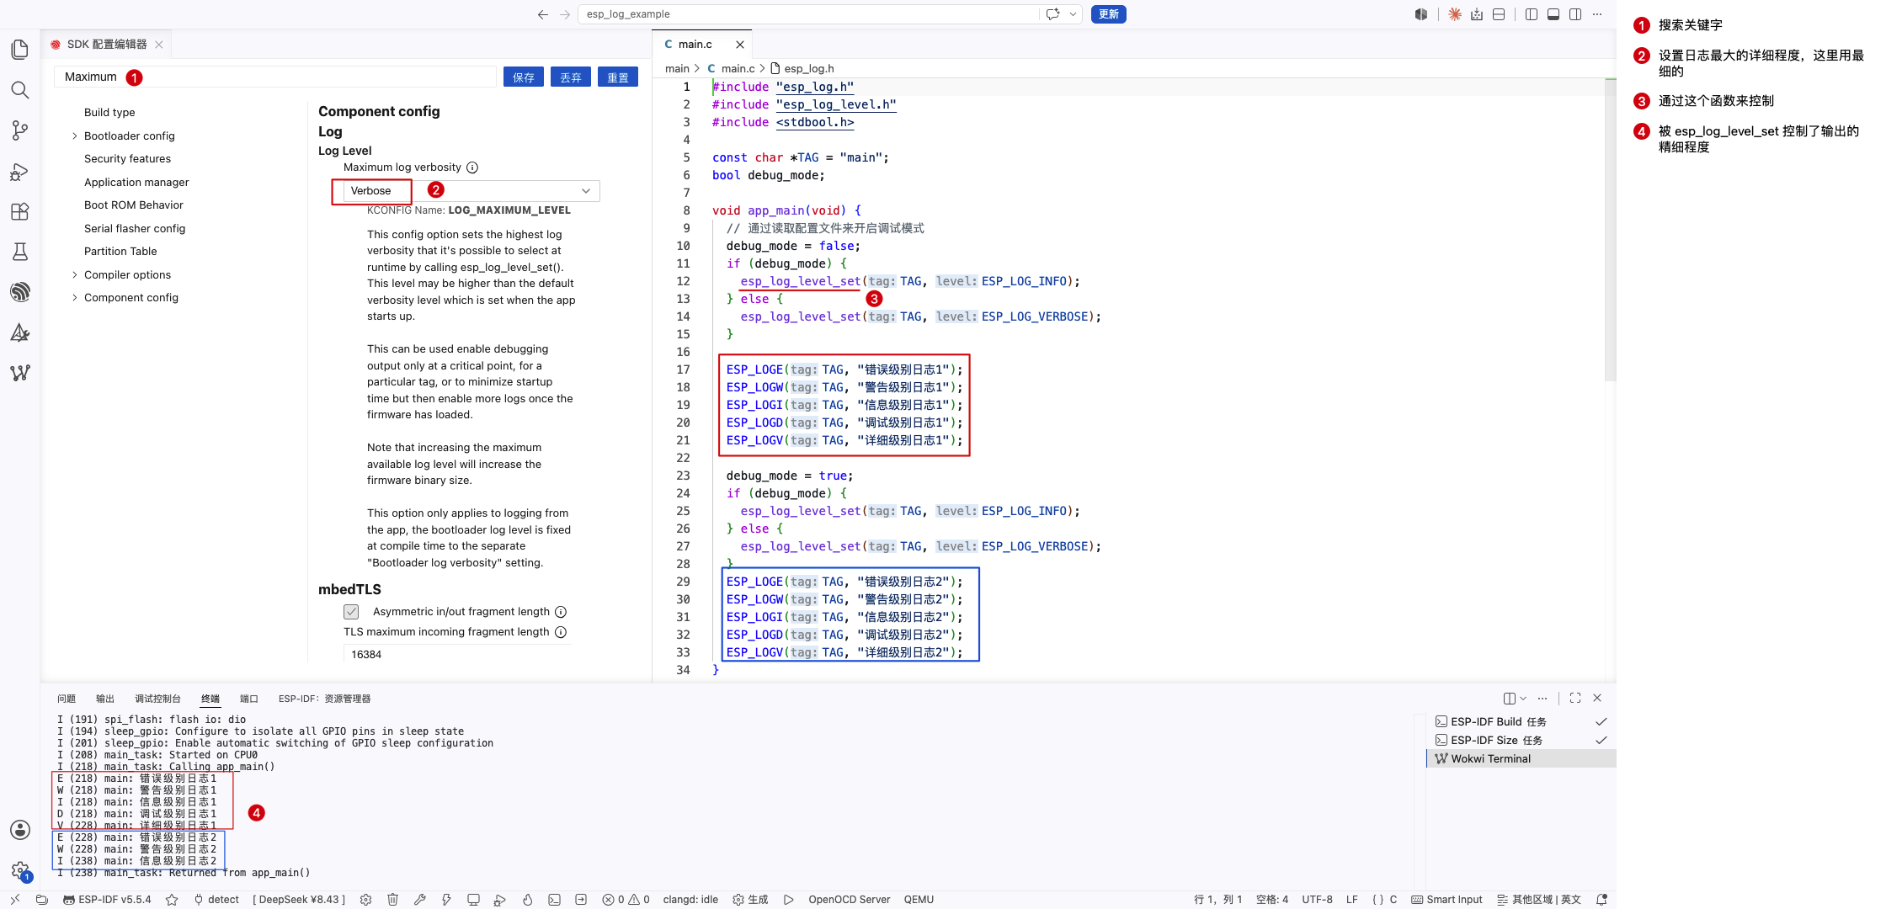Click the flash device lightning icon
This screenshot has height=909, width=1886.
click(x=446, y=900)
